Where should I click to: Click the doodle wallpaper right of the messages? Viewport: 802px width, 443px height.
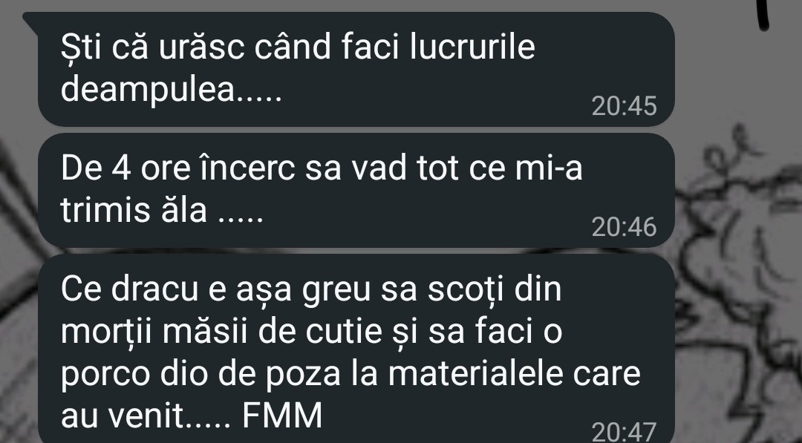point(737,255)
